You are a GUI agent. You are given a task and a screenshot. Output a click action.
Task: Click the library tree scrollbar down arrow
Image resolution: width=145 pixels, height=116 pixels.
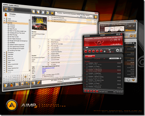(29, 70)
